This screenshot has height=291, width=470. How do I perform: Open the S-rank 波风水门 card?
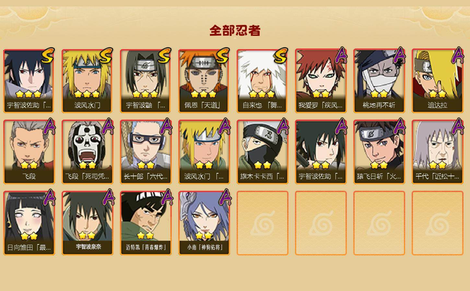[x=87, y=81]
